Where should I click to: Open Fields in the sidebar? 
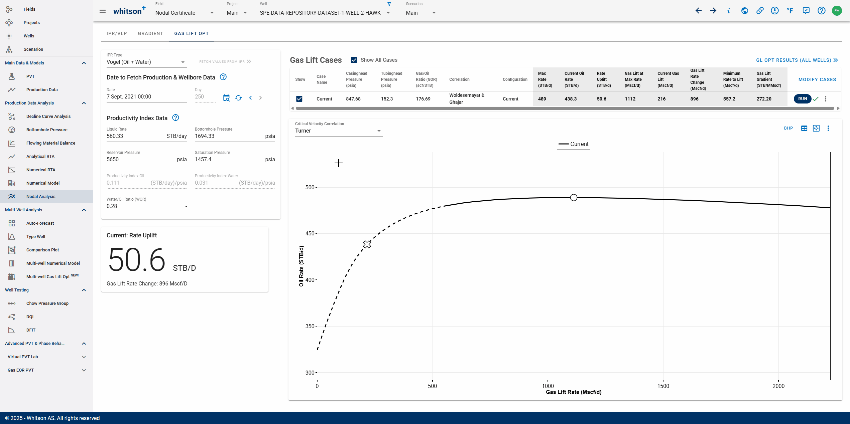click(46, 9)
